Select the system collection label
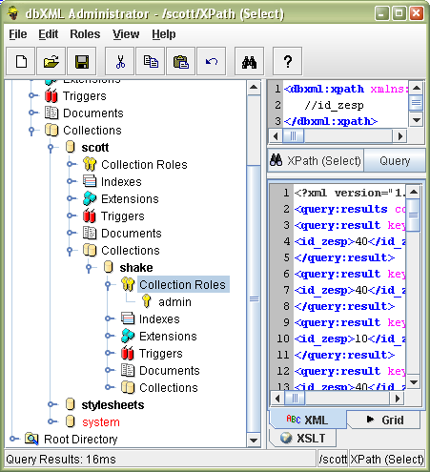Screen dimensions: 430x472 [x=101, y=421]
